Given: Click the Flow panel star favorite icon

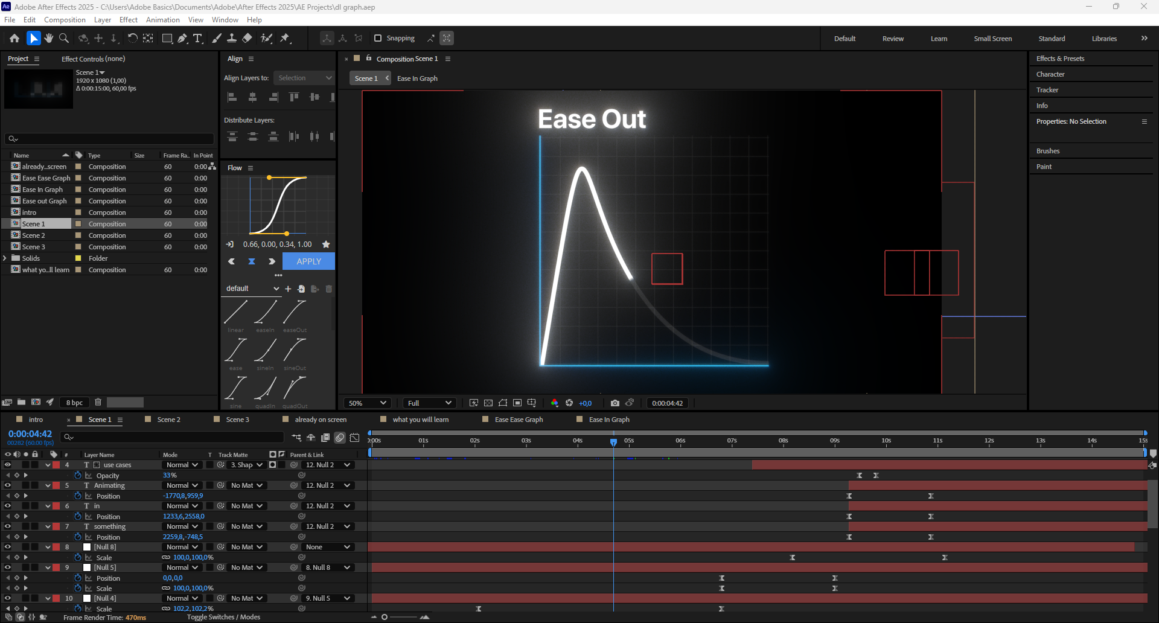Looking at the screenshot, I should click(326, 244).
